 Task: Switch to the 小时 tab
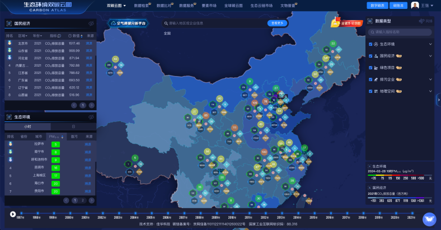(x=27, y=126)
